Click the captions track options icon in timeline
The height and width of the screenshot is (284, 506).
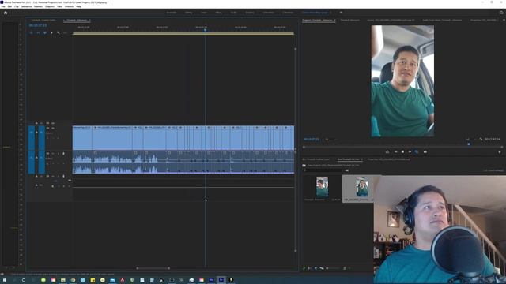[65, 33]
